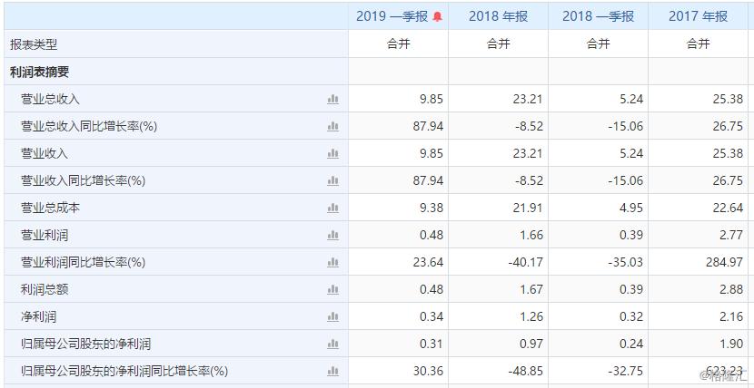Click the 利润表摘要 section heading

pos(39,72)
